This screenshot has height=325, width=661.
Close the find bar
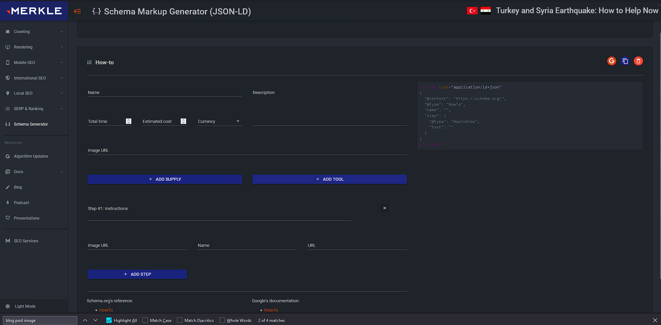pos(655,320)
